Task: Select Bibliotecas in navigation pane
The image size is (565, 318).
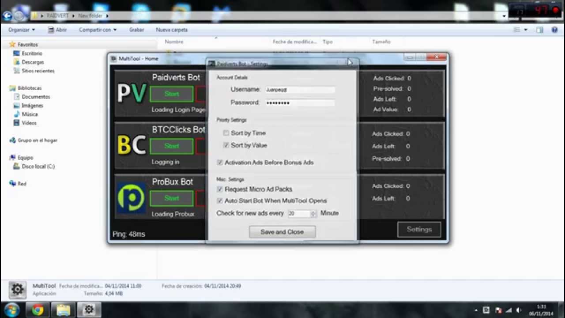Action: (29, 88)
